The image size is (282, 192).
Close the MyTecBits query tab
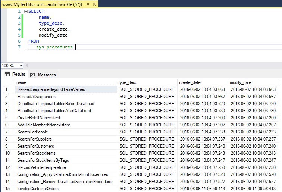pyautogui.click(x=94, y=4)
